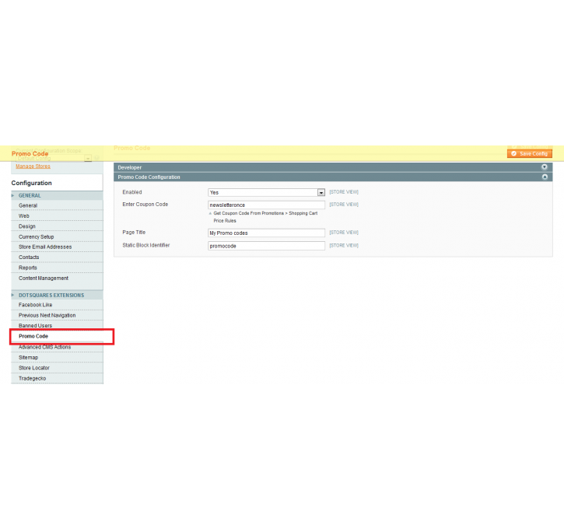Viewport: 564px width, 529px height.
Task: Open Store Email Addresses tab
Action: tap(58, 247)
